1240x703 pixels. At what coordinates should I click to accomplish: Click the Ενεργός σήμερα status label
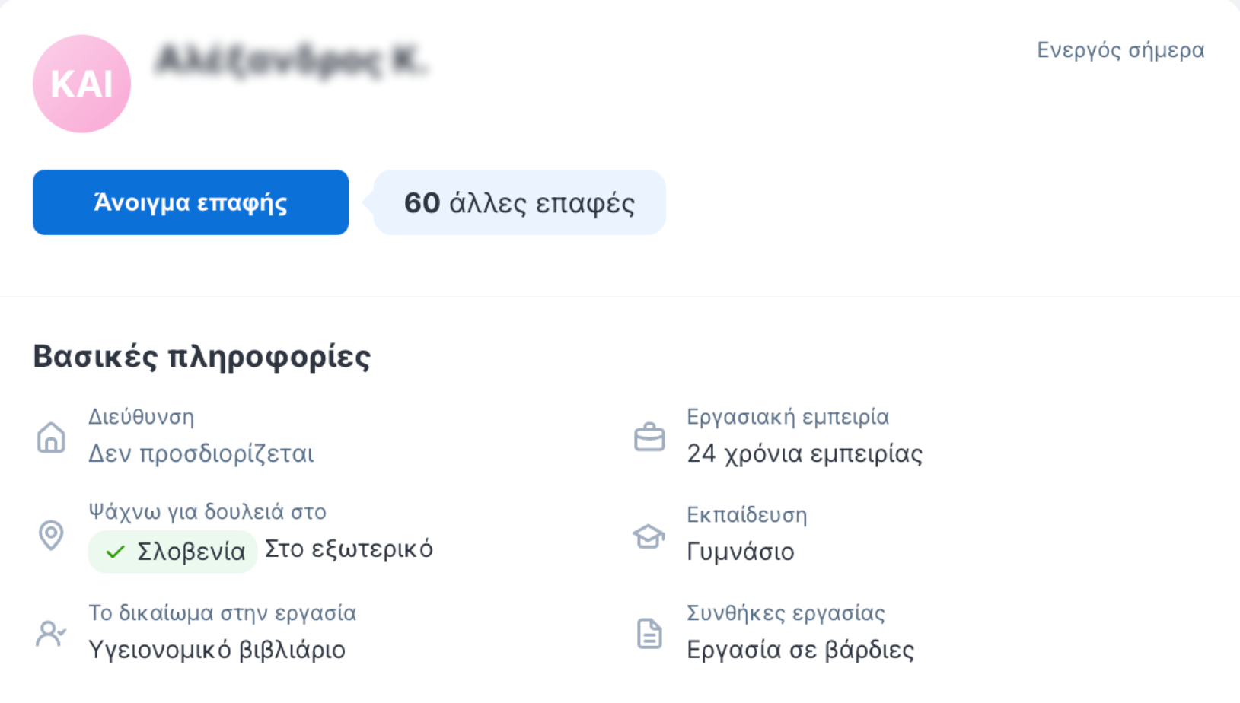click(x=1120, y=50)
